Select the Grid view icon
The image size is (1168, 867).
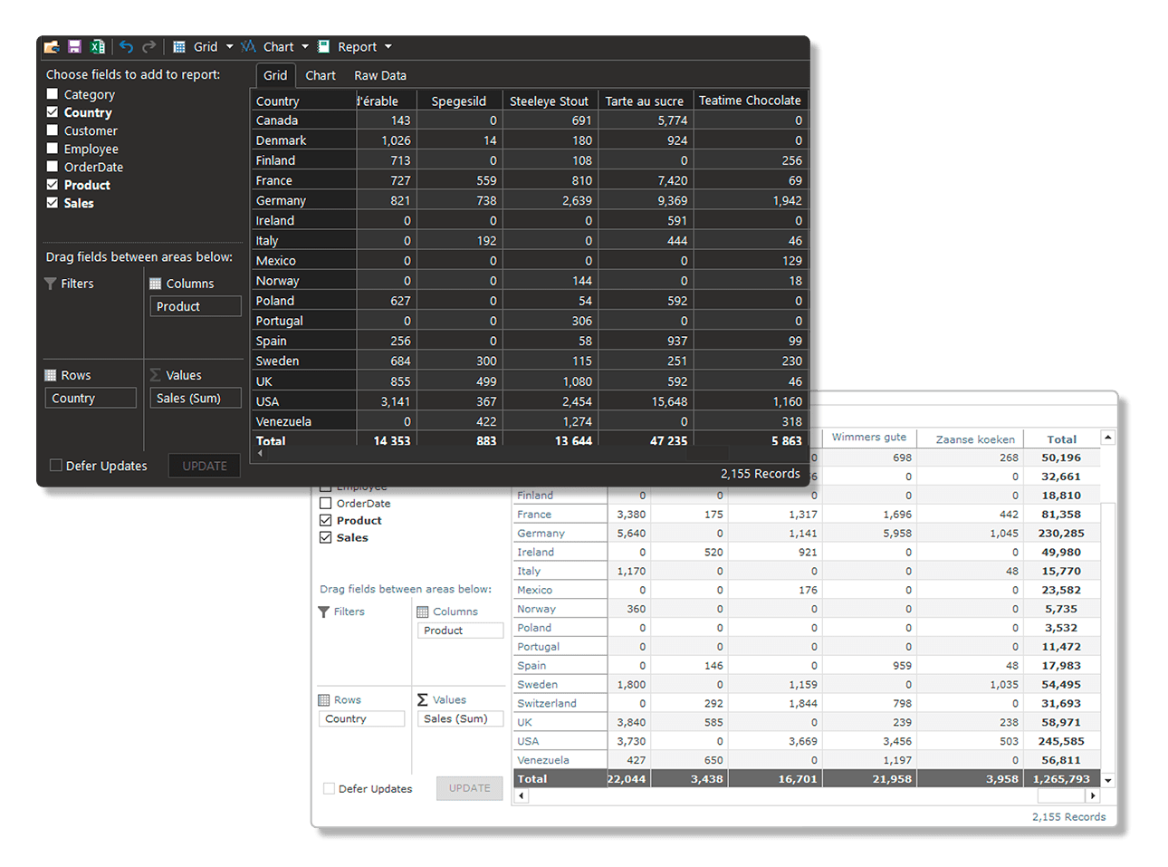click(177, 46)
